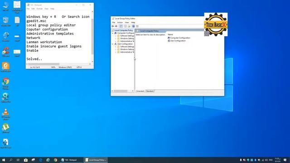The image size is (290, 163).
Task: Expand Windows Settings under User Configuration
Action: point(116,49)
